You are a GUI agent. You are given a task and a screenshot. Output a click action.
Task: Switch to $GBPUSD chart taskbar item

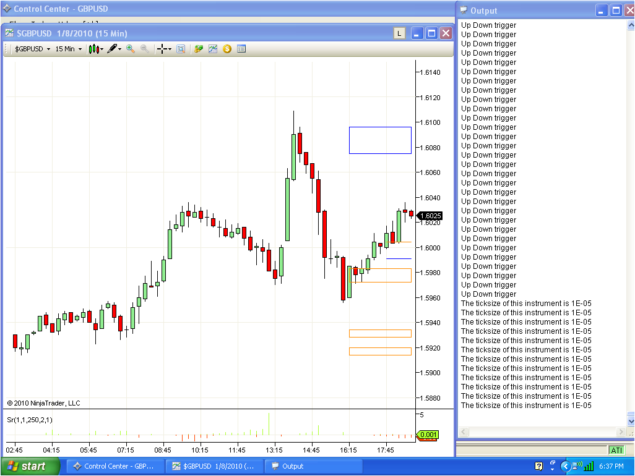214,466
